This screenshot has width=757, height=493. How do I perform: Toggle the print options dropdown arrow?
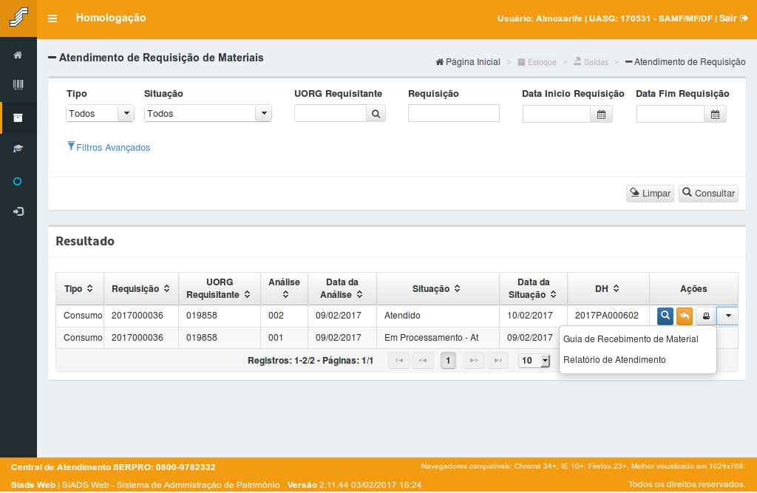(728, 316)
